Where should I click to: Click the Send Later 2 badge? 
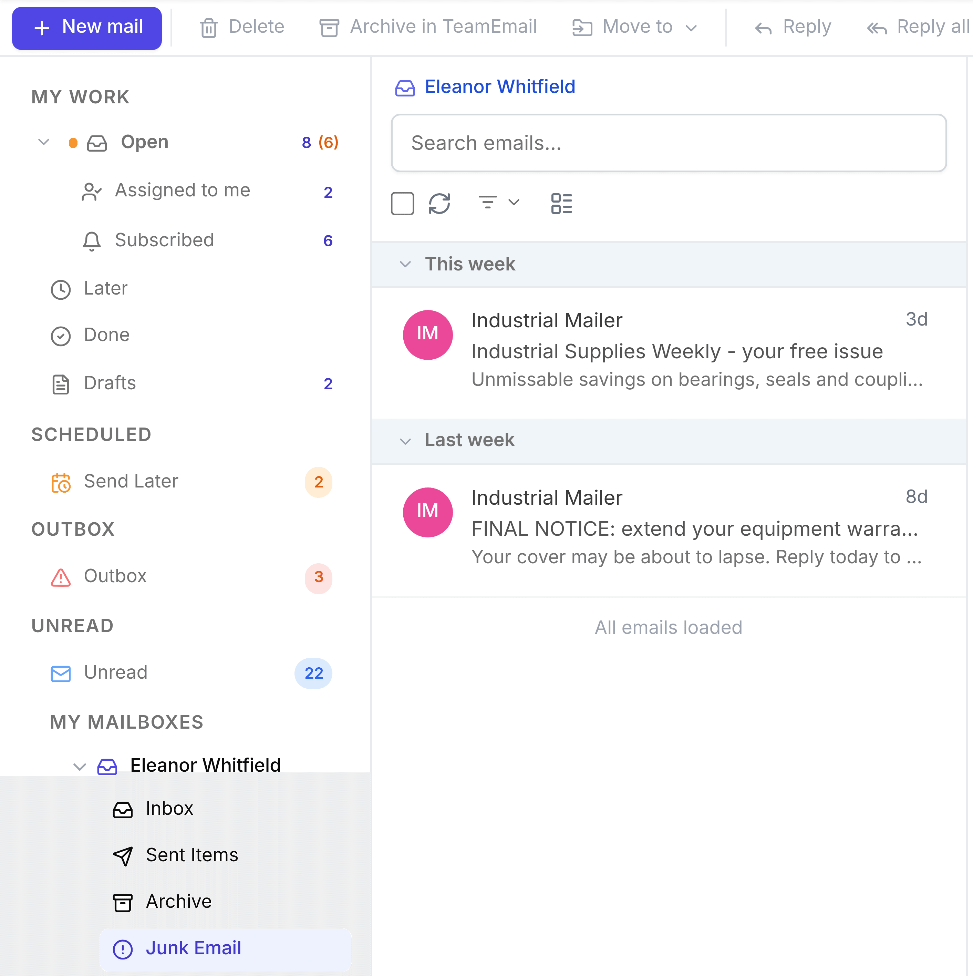pyautogui.click(x=319, y=482)
